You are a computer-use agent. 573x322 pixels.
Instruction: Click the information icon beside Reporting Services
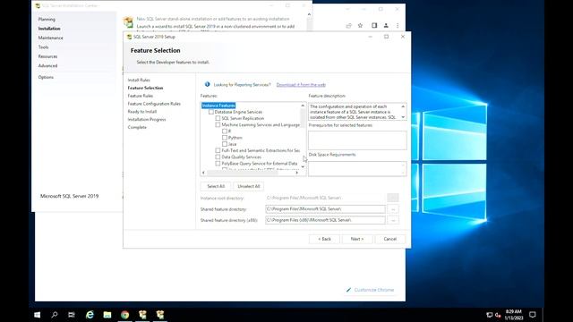(207, 84)
